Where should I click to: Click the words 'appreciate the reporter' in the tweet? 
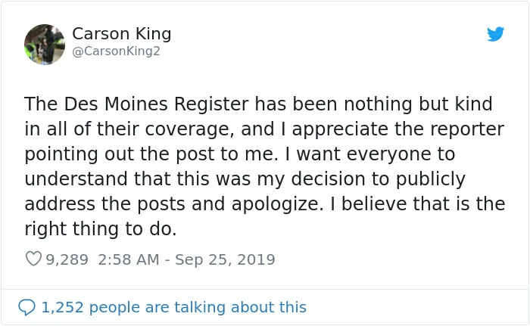[x=398, y=129]
